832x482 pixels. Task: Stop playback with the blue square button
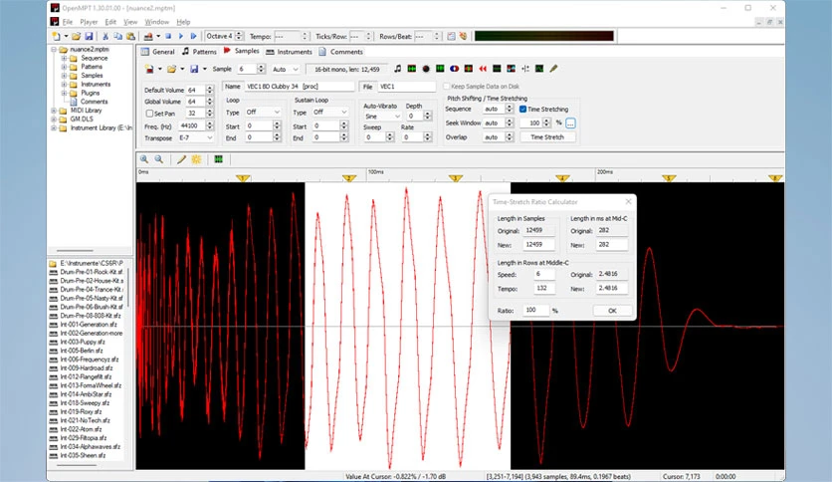tap(168, 36)
